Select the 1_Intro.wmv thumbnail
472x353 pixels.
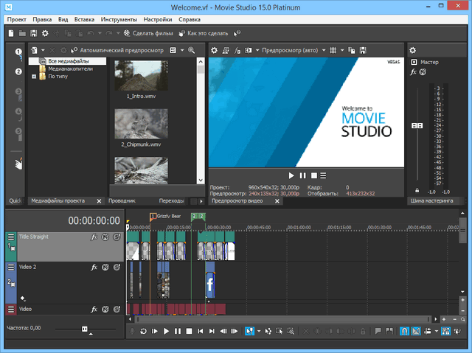coord(141,75)
